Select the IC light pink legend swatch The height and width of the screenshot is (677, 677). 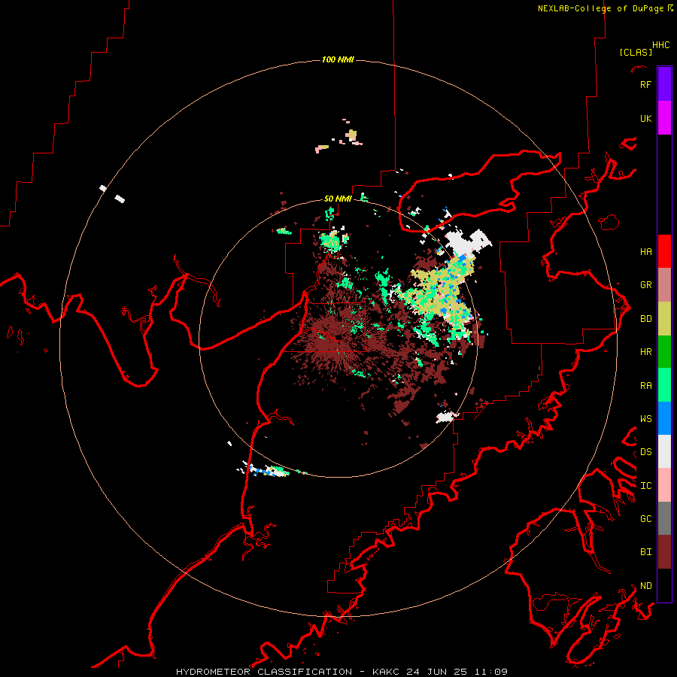[664, 485]
